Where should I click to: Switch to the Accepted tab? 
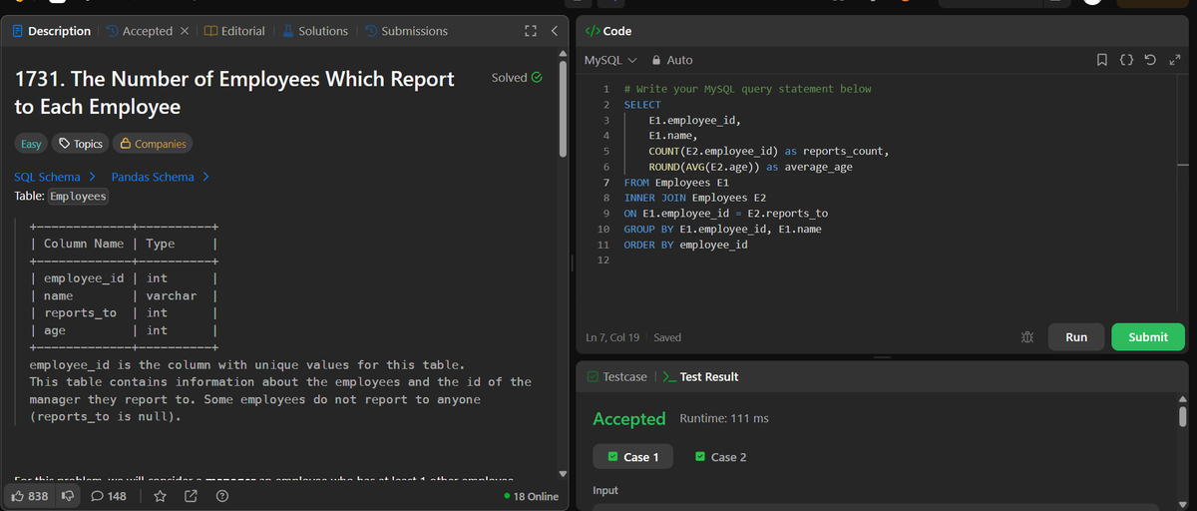pos(139,31)
